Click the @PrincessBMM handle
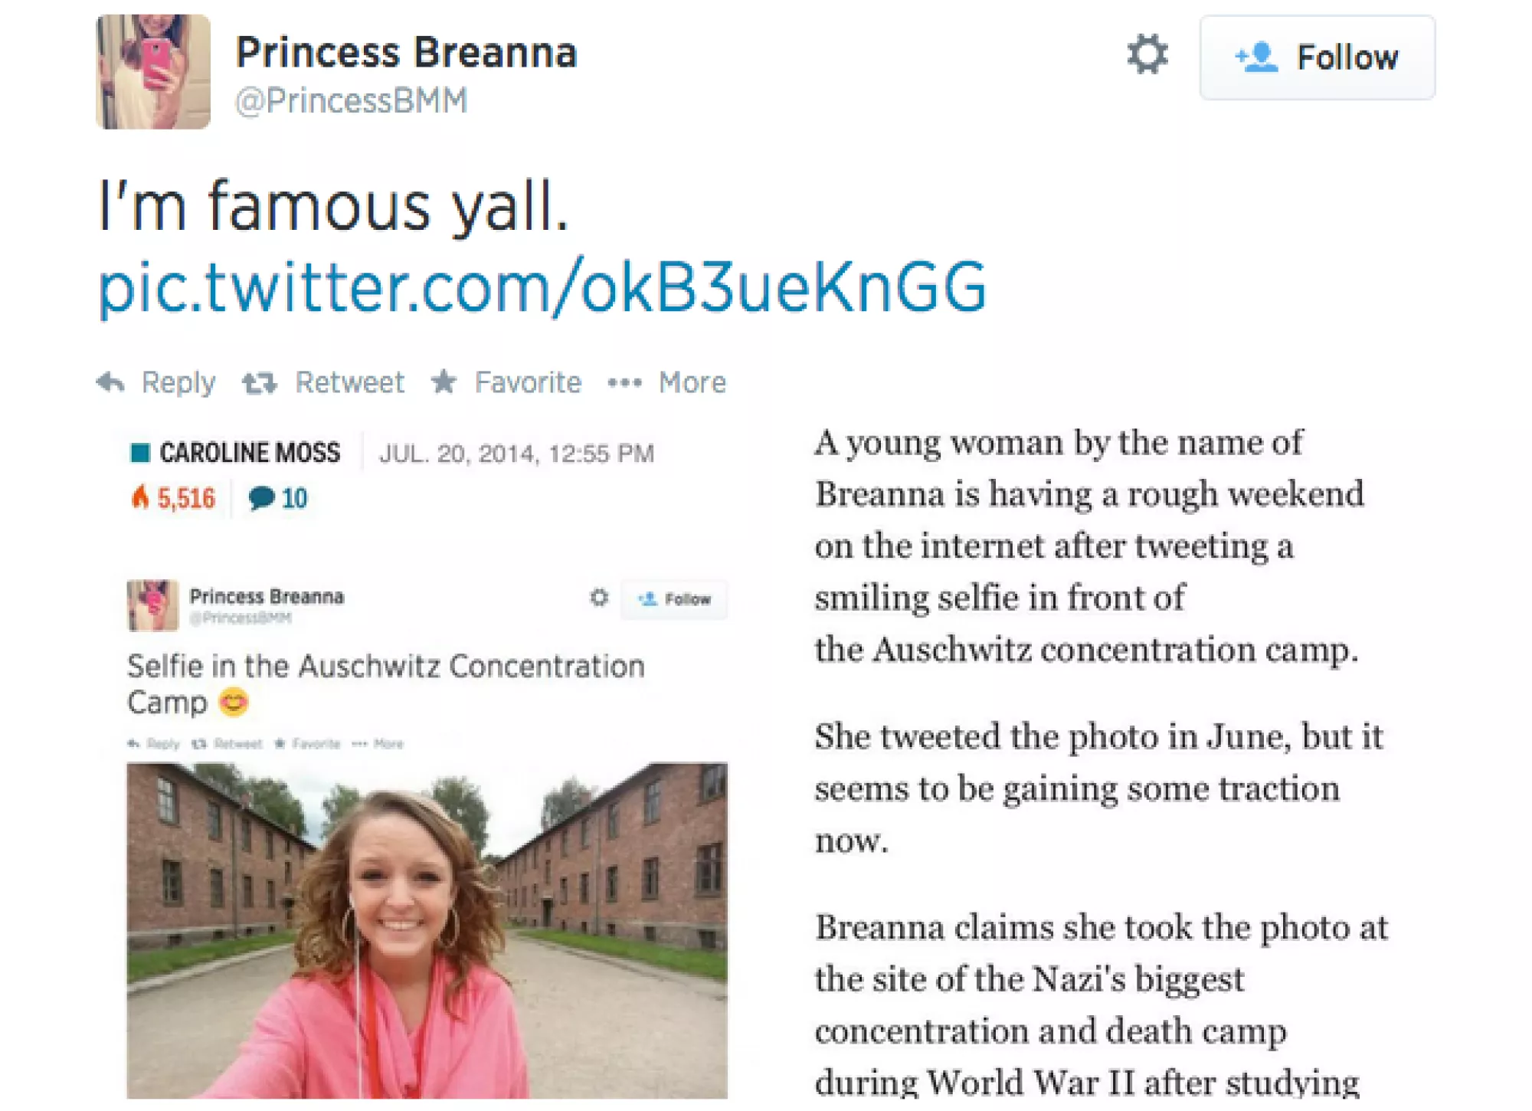 pyautogui.click(x=352, y=100)
